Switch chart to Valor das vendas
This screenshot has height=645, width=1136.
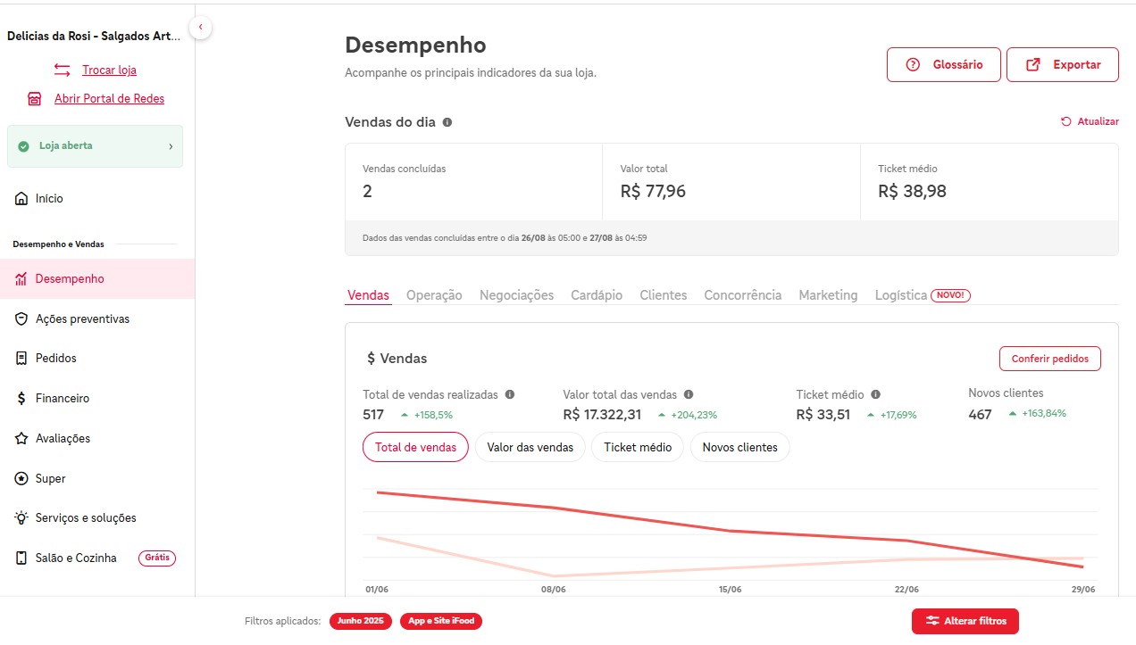[x=530, y=448]
